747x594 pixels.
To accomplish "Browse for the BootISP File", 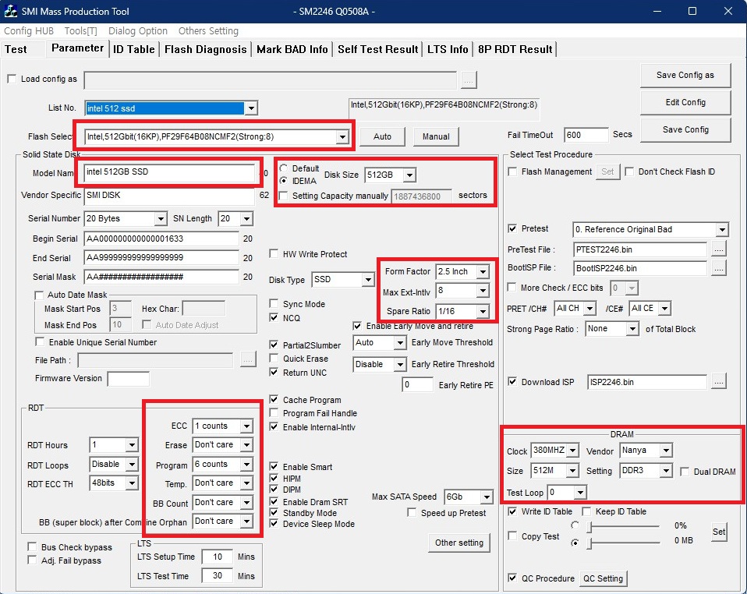I will pyautogui.click(x=719, y=268).
